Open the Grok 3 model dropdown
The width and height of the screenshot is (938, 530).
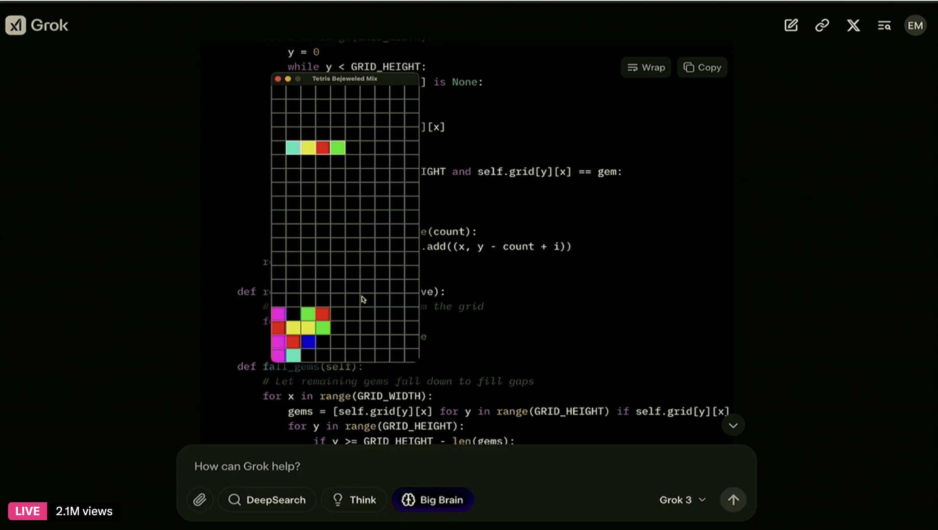pos(682,500)
